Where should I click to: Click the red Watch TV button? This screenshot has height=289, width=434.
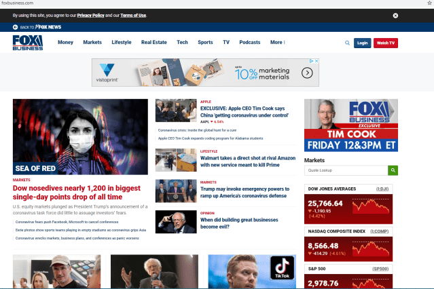(x=386, y=43)
